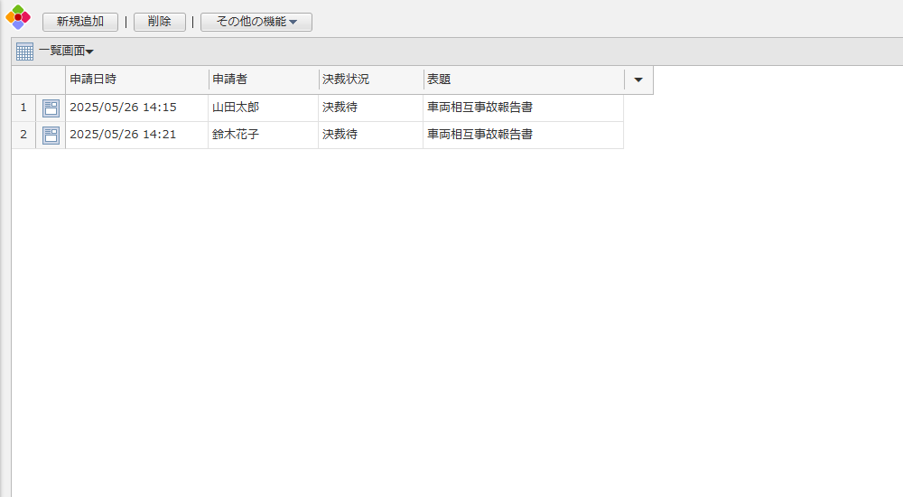Viewport: 903px width, 497px height.
Task: Open the 一覧画面 view selector dropdown
Action: [66, 52]
